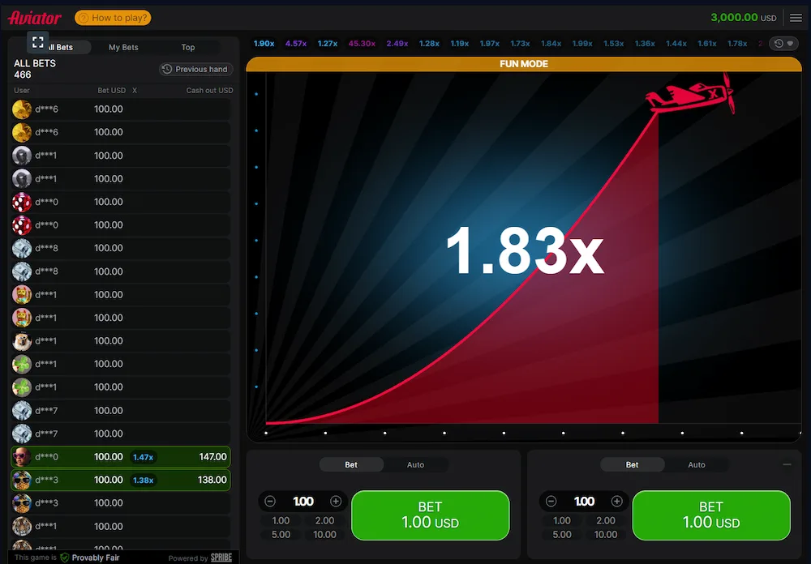Click the Aviator logo
Viewport: 811px width, 564px height.
34,16
